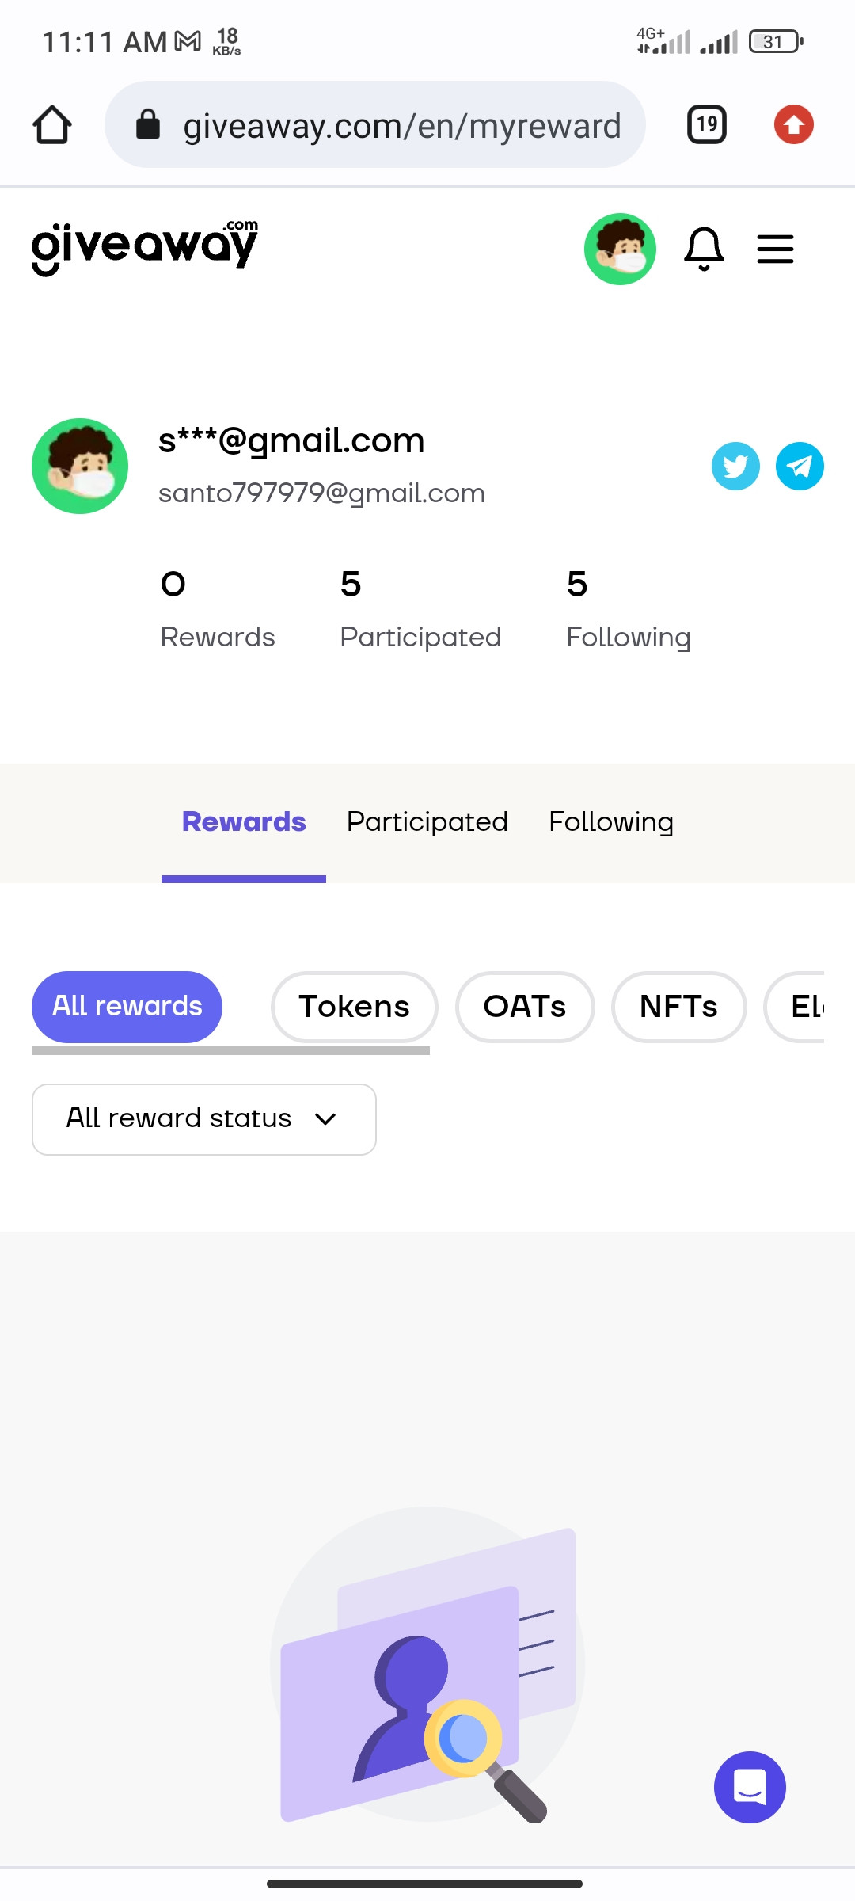Open the notifications bell
The height and width of the screenshot is (1901, 855).
[x=703, y=249]
